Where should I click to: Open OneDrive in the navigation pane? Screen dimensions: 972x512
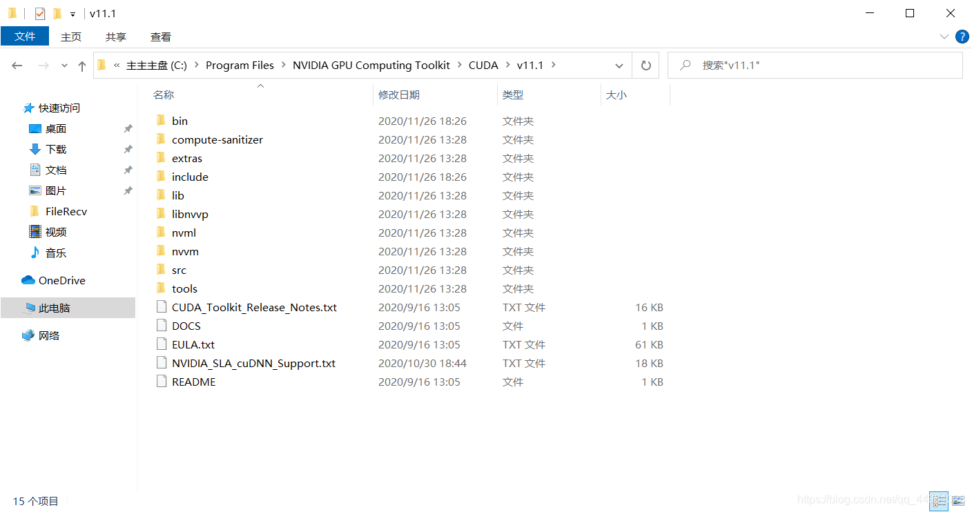(x=54, y=280)
